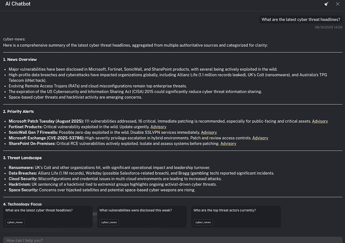Click cyber_news tag under the vulnerabilities suggestion
The width and height of the screenshot is (345, 243).
coord(109,222)
